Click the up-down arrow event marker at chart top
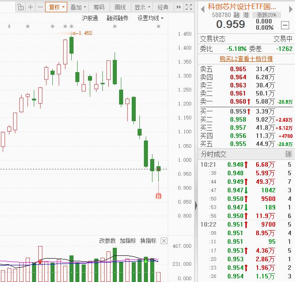This screenshot has height=282, width=295. (x=9, y=26)
